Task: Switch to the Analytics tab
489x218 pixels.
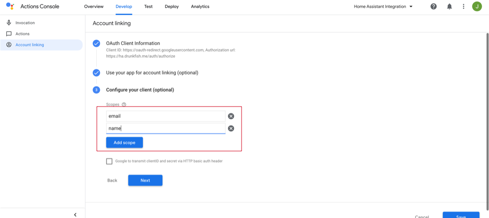Action: [200, 7]
